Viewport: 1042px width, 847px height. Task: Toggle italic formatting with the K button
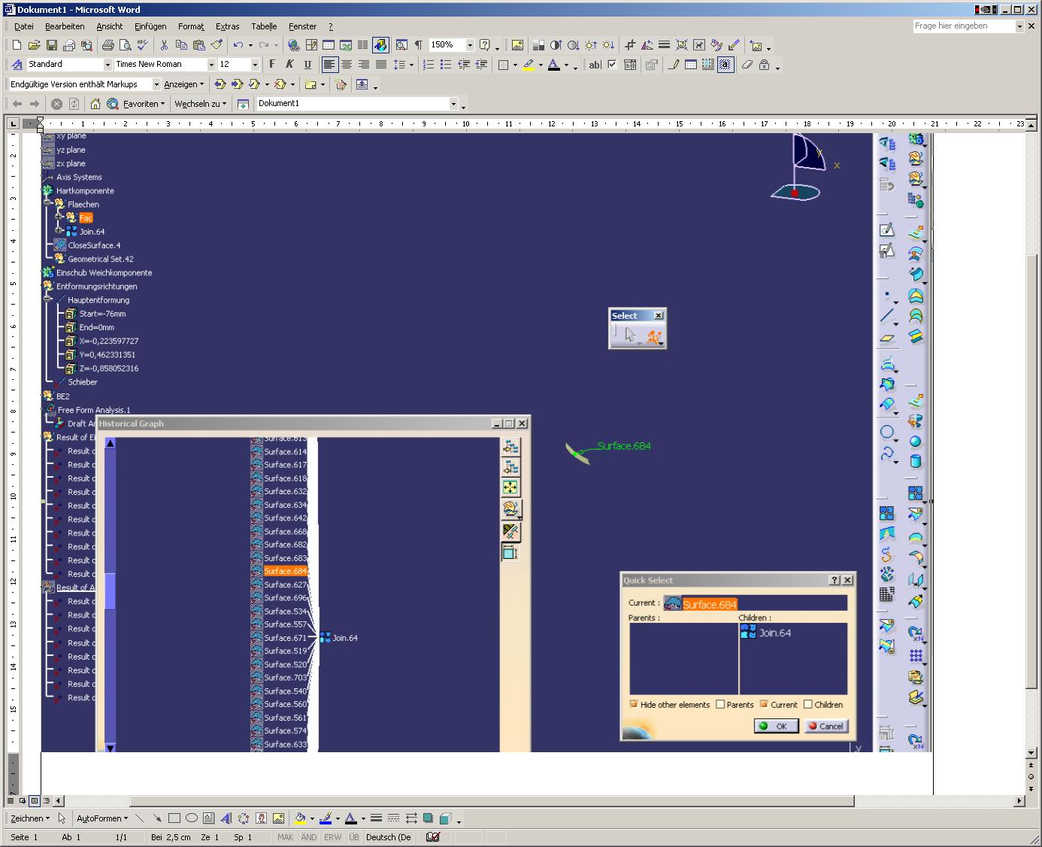pyautogui.click(x=289, y=65)
